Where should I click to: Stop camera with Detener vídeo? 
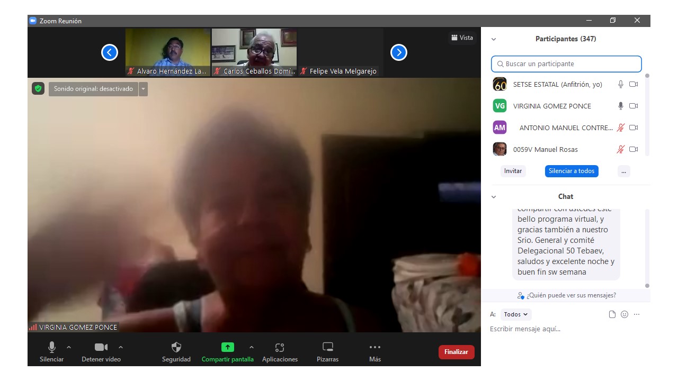tap(101, 352)
